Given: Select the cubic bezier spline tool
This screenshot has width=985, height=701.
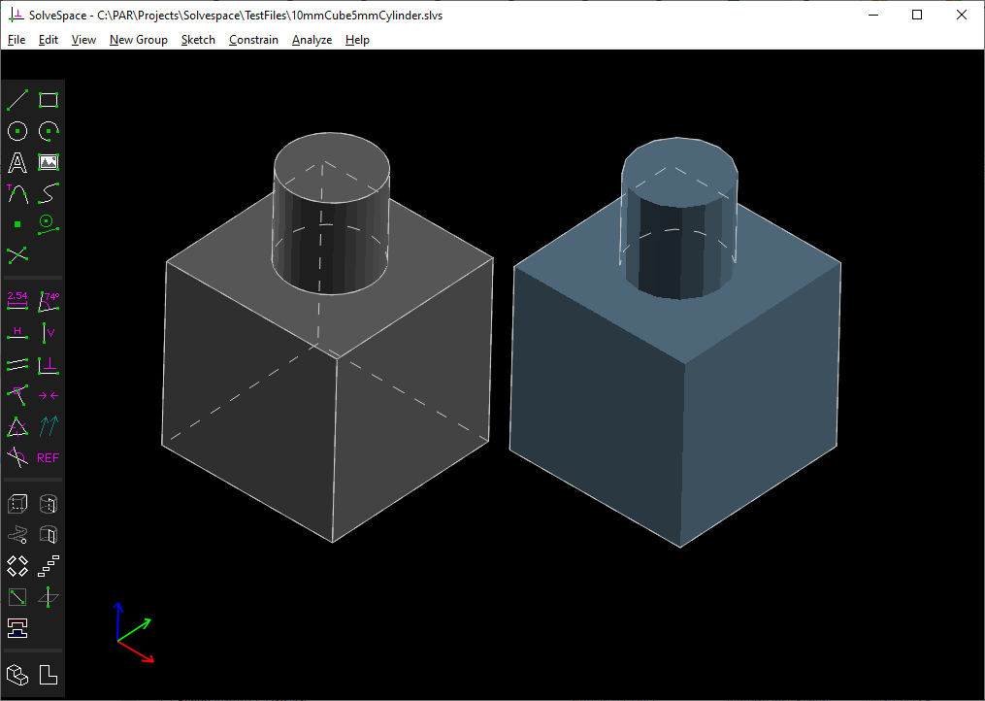Looking at the screenshot, I should pos(49,193).
